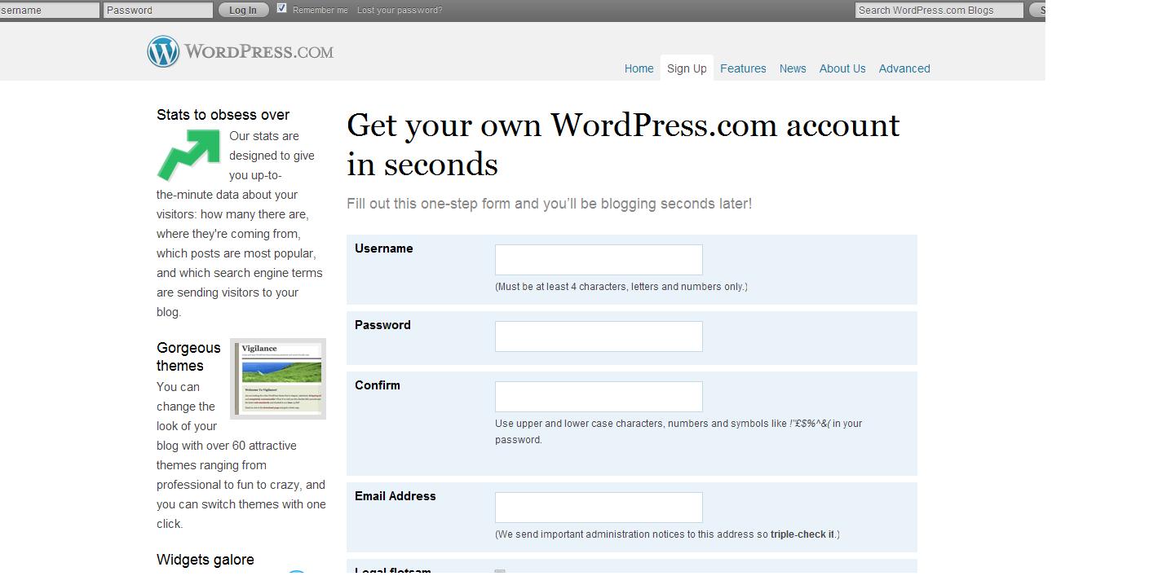
Task: Click the green stats arrow icon
Action: [188, 155]
